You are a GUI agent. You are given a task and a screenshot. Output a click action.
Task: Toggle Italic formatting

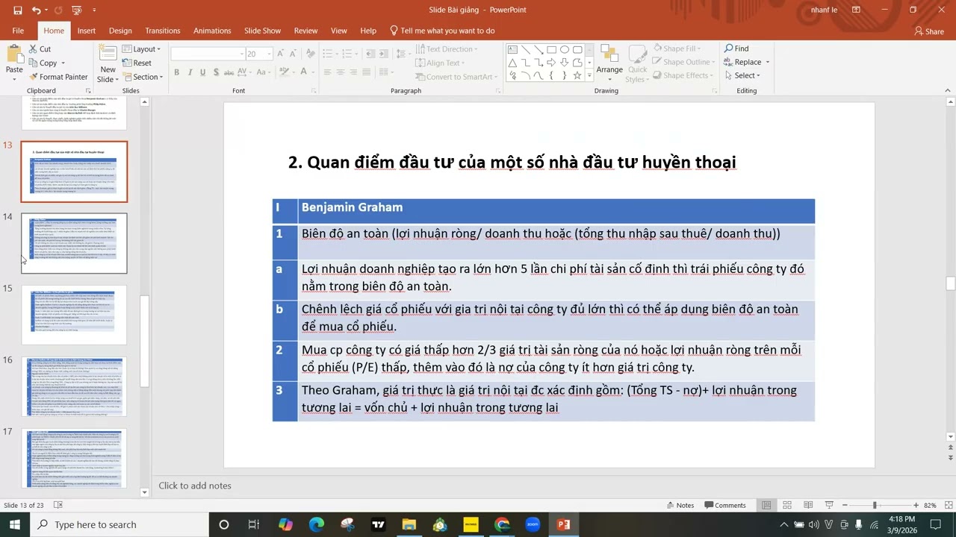coord(190,72)
